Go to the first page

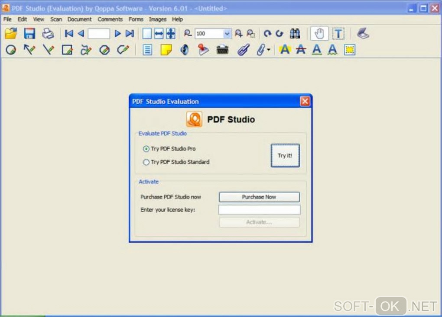pos(69,34)
